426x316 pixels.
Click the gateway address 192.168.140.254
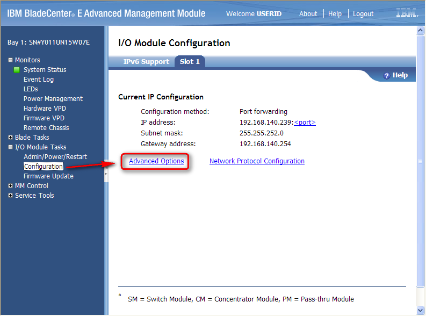265,144
